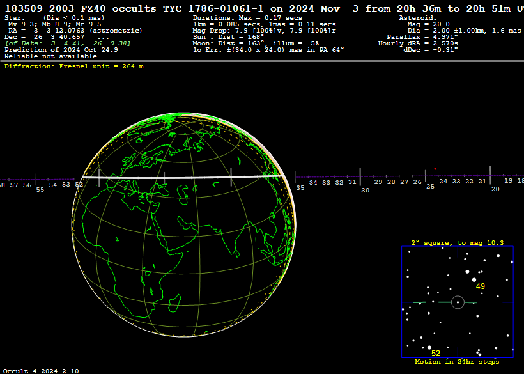Click the '2° square, to mag 10.3' caption
Image resolution: width=524 pixels, height=374 pixels.
tap(457, 243)
